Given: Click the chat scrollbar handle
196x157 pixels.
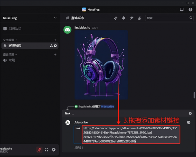Looking at the screenshot, I should [194, 95].
